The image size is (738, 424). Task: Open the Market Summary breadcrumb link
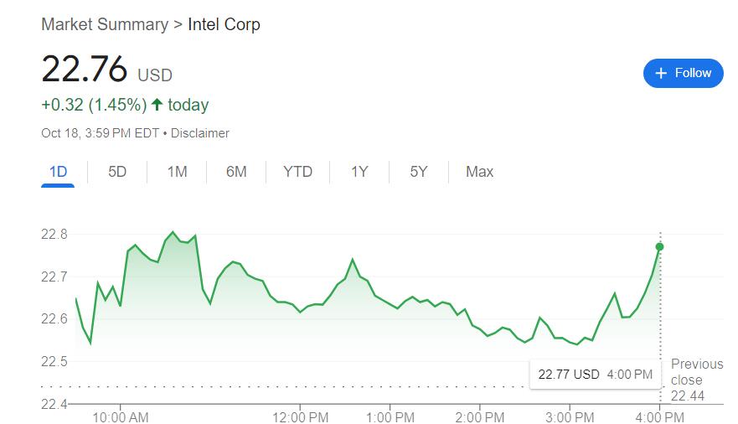tap(105, 24)
